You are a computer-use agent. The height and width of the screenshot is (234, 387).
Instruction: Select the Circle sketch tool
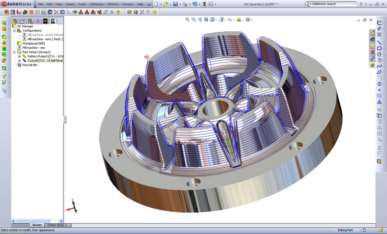tap(379, 54)
